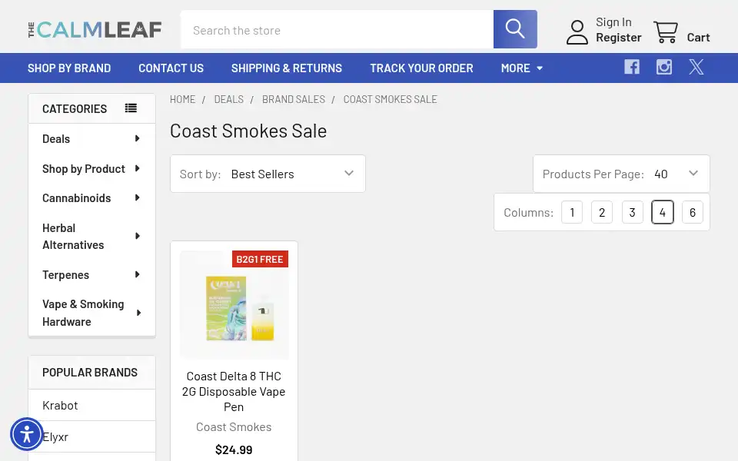The image size is (738, 461).
Task: Expand the Cannabinoids arrow
Action: coord(137,197)
